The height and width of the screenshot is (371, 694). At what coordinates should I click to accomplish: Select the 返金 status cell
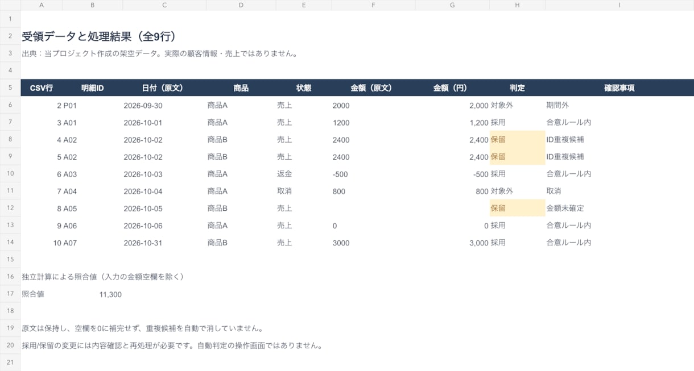tap(304, 174)
